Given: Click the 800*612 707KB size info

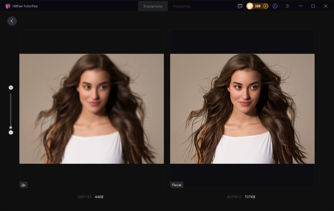Looking at the screenshot, I should tap(242, 197).
